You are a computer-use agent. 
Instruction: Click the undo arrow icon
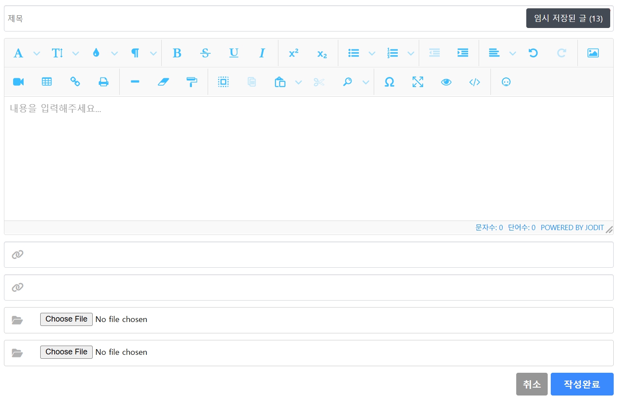click(x=533, y=53)
